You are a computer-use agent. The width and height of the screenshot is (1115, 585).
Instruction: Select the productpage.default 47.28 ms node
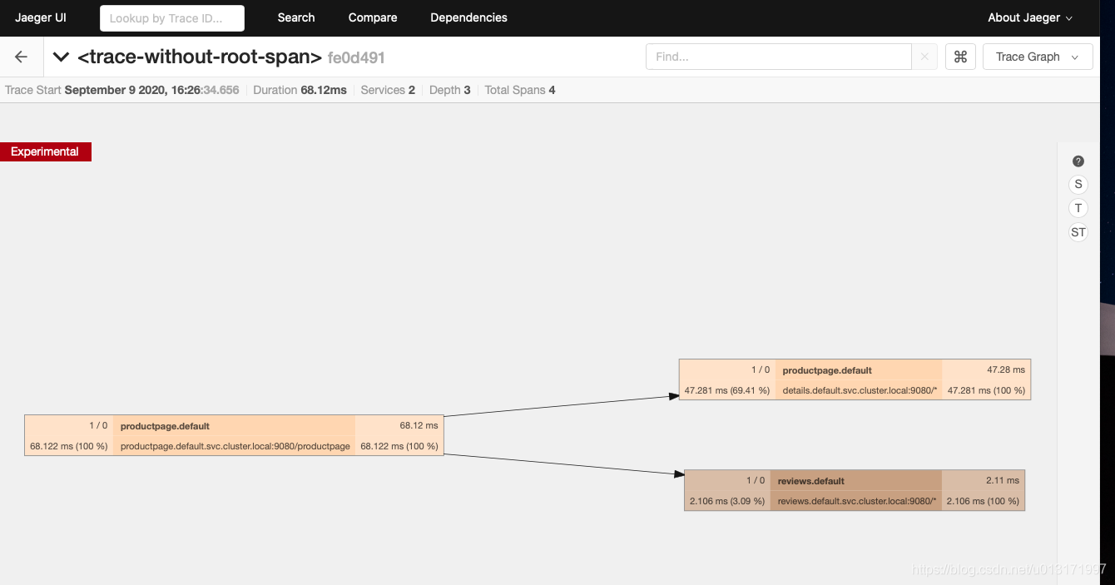coord(855,379)
